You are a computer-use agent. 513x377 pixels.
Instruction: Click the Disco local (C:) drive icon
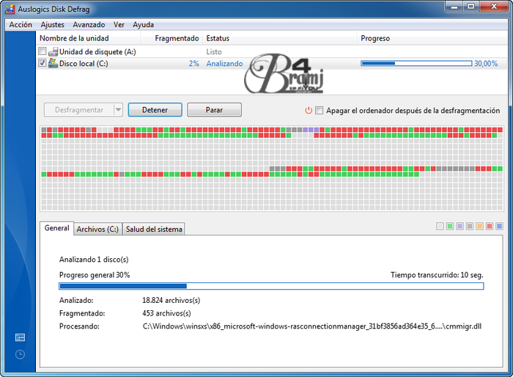pyautogui.click(x=53, y=63)
